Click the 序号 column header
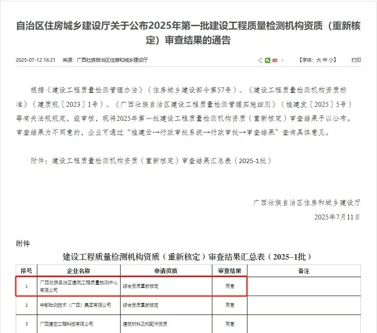 (x=27, y=271)
